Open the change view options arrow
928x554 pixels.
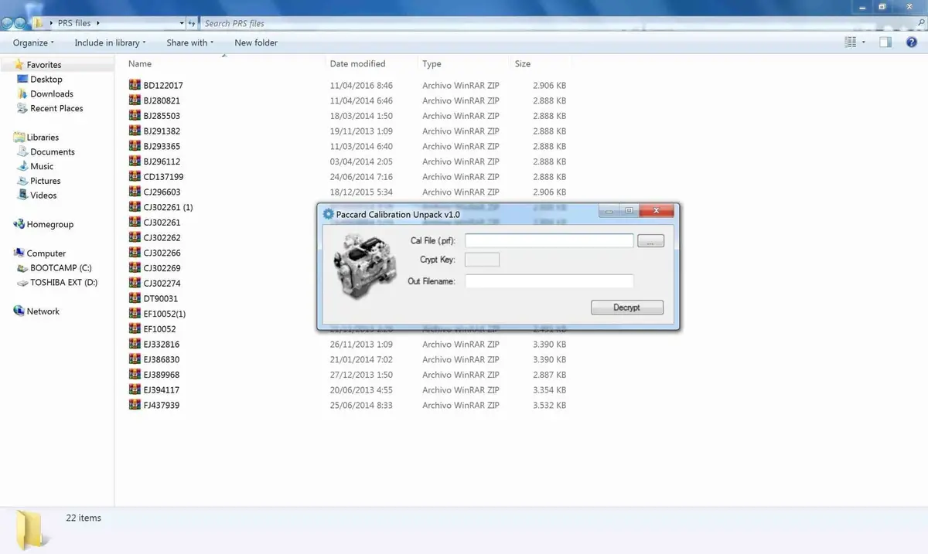pos(864,42)
